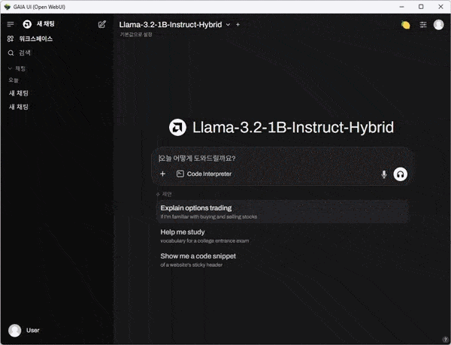Image resolution: width=451 pixels, height=345 pixels.
Task: Click the plus attachment icon in the input box
Action: coord(162,174)
